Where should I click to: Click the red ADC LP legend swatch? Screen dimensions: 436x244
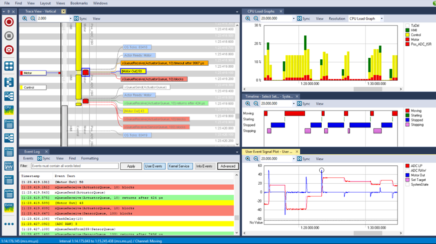pyautogui.click(x=408, y=166)
